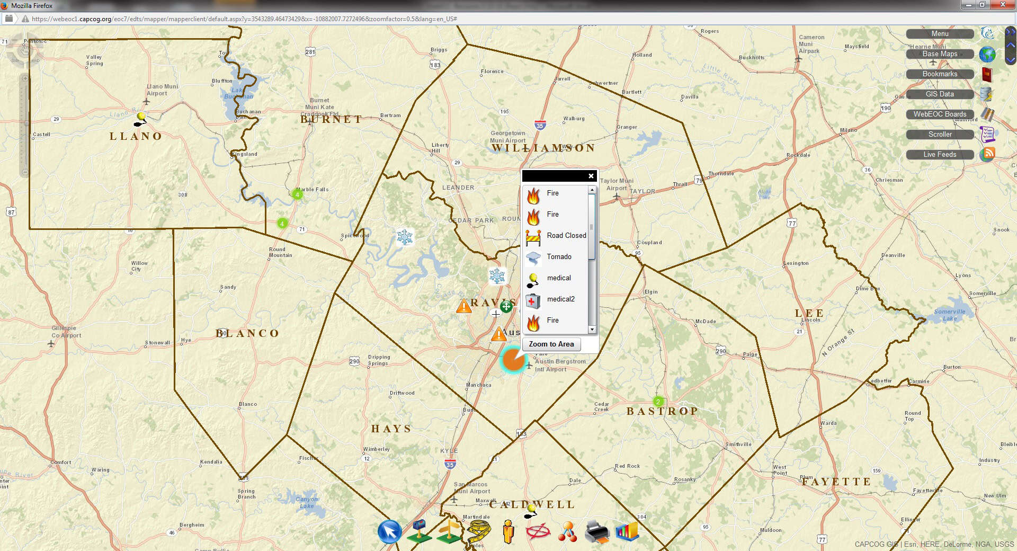The height and width of the screenshot is (551, 1017).
Task: Click the green medical cross marker in Travis
Action: pyautogui.click(x=506, y=306)
